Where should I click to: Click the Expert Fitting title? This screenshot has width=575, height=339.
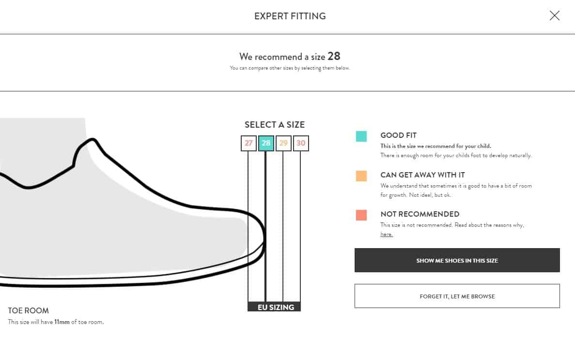pos(290,16)
